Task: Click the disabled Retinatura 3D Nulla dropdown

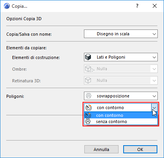Action: pos(121,80)
